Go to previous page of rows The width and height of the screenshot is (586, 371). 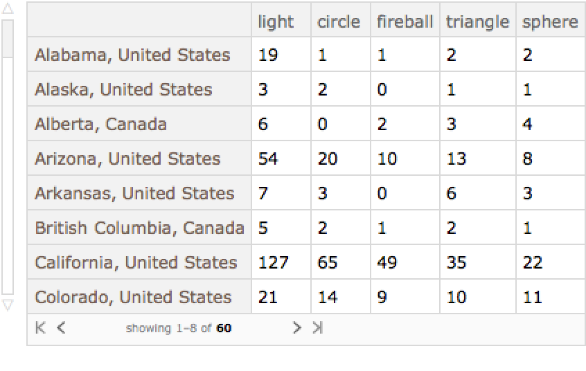61,328
